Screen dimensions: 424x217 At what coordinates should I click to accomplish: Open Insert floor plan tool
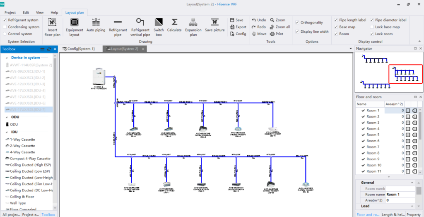pos(53,27)
